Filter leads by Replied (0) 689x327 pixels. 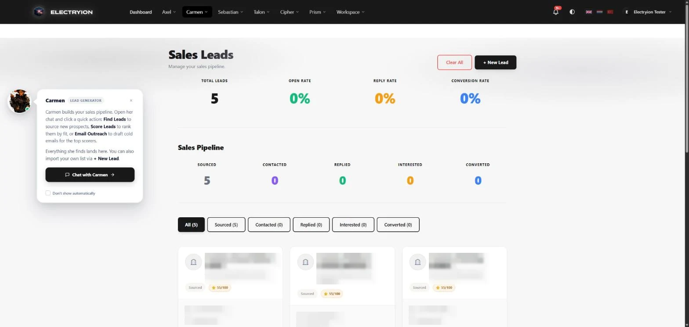click(x=311, y=225)
